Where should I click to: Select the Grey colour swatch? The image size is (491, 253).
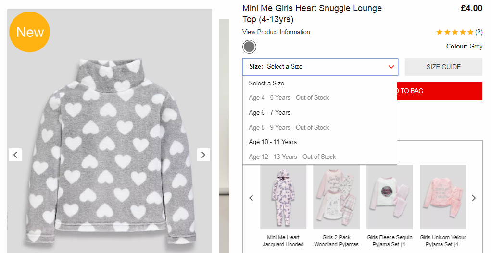(x=249, y=47)
